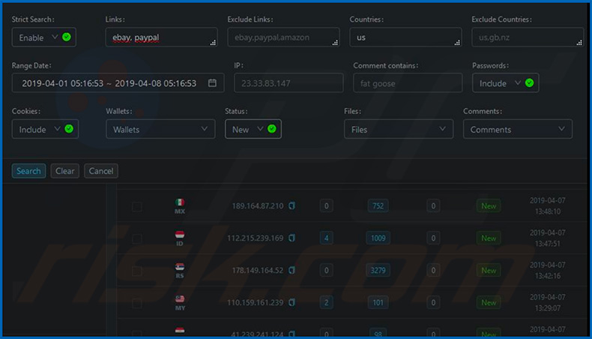Click the MX country flag icon
Viewport: 592px width, 339px height.
point(180,202)
